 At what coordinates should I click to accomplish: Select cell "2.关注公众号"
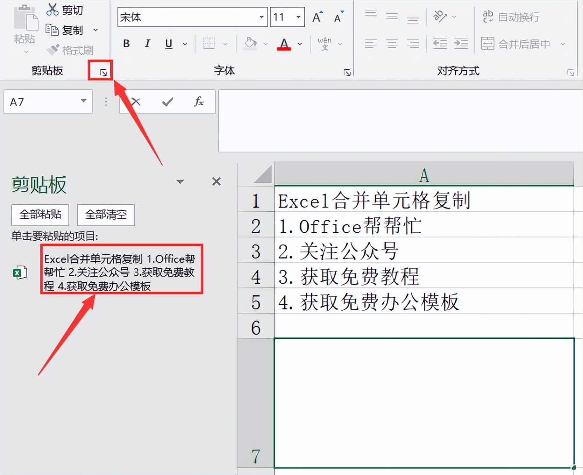(424, 250)
